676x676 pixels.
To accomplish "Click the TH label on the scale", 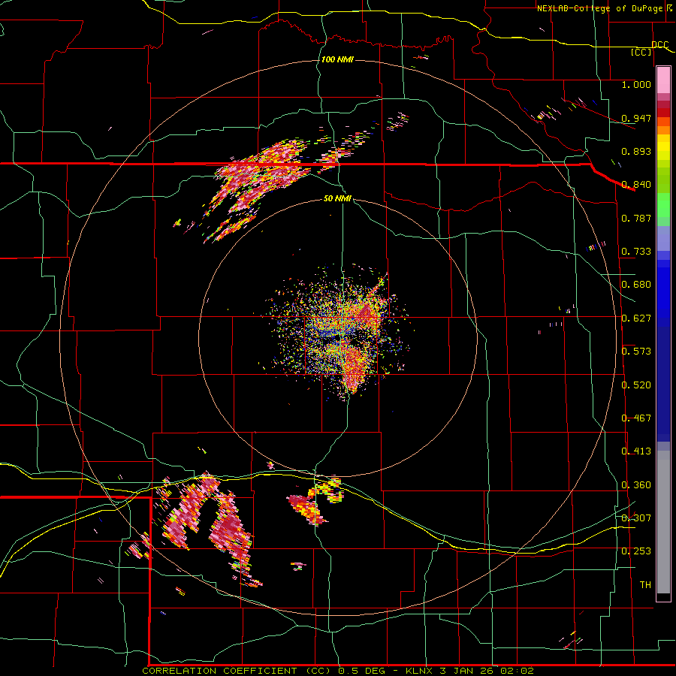I will 645,585.
